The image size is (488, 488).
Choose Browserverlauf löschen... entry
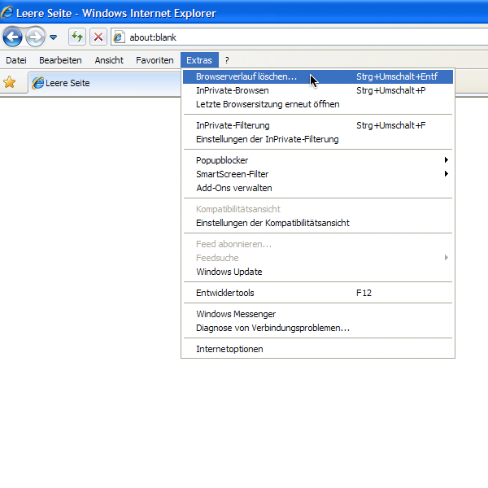point(318,76)
